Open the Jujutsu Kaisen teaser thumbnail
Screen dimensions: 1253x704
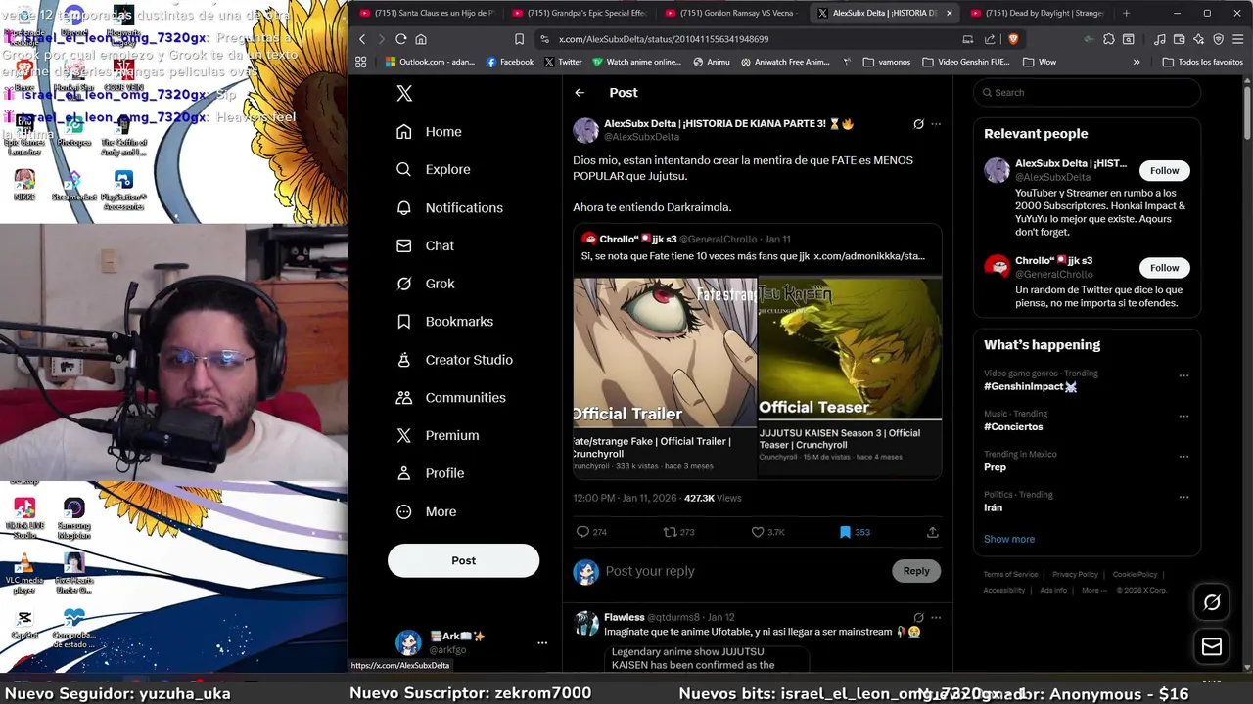tap(850, 349)
